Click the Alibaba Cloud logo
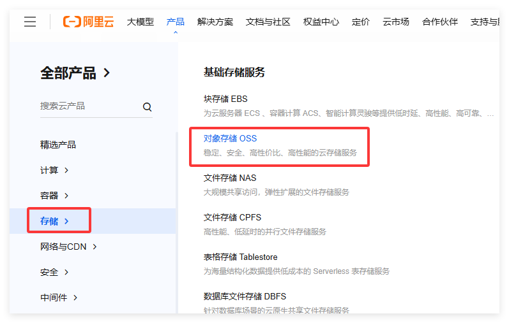509x323 pixels. pos(88,22)
